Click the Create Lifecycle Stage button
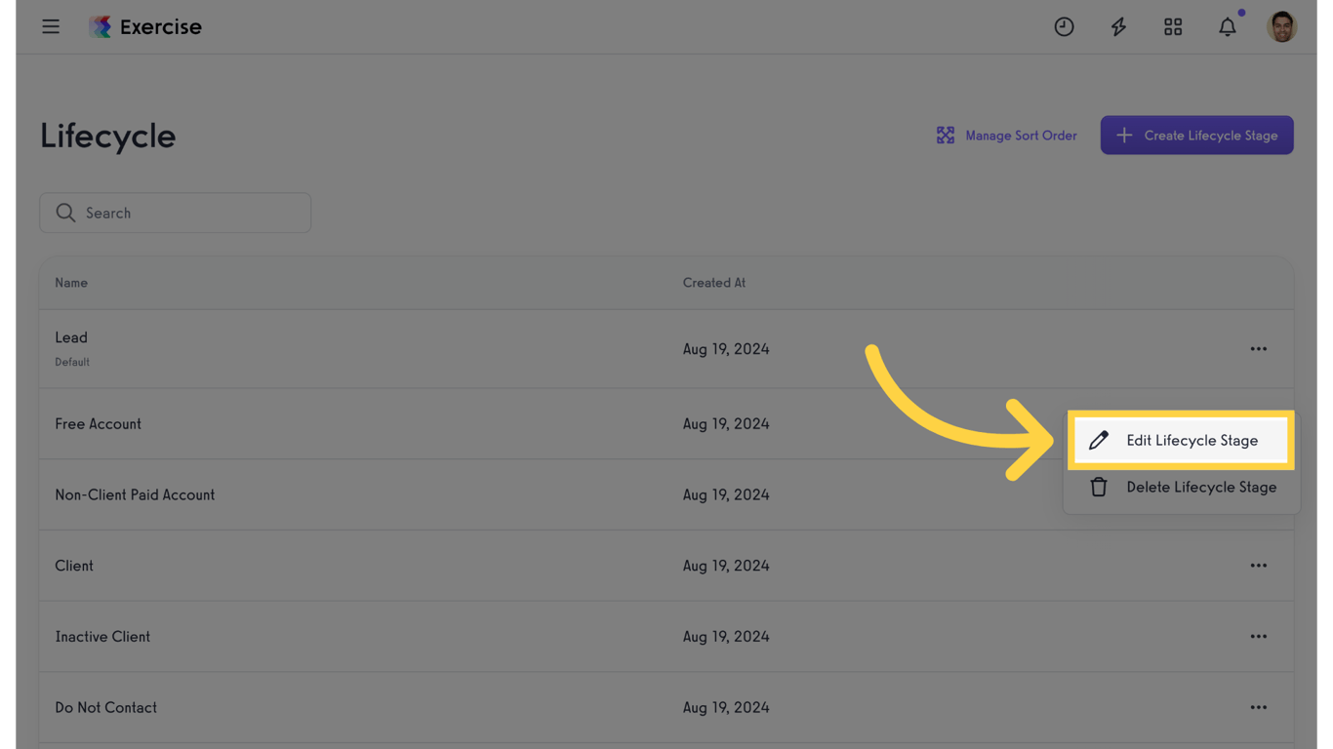Image resolution: width=1333 pixels, height=749 pixels. coord(1196,136)
